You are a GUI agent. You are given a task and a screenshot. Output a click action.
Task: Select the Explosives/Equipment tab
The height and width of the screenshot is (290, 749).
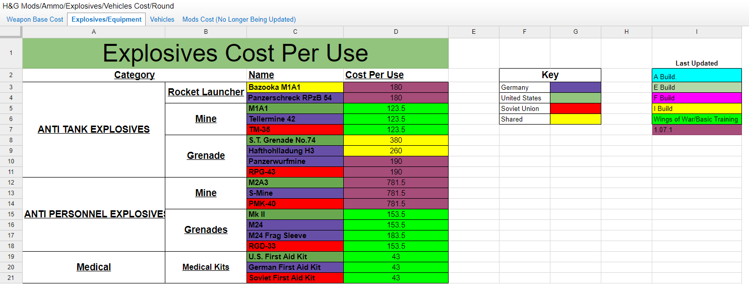coord(106,19)
